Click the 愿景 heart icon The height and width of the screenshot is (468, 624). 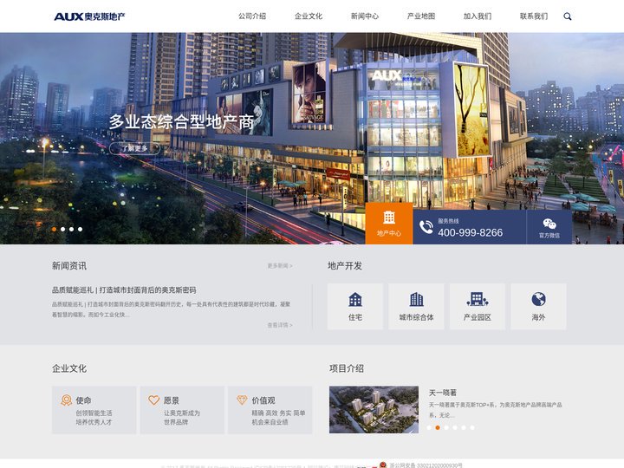(154, 400)
